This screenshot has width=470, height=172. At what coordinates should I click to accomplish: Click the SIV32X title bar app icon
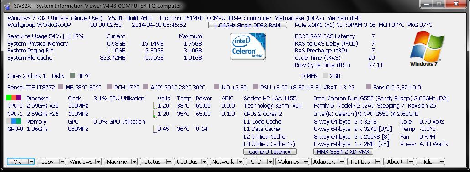[x=7, y=5]
